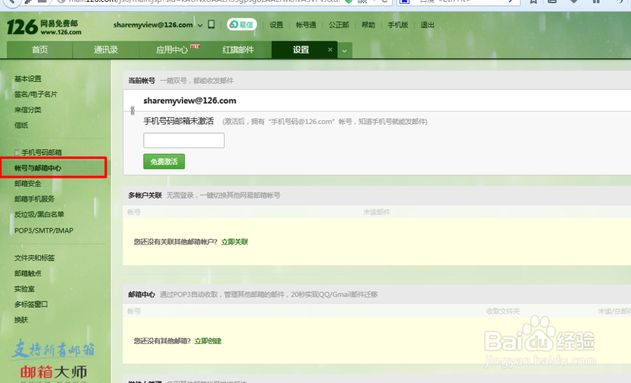Image resolution: width=631 pixels, height=383 pixels.
Task: Switch to 手机版 from header
Action: coord(398,25)
